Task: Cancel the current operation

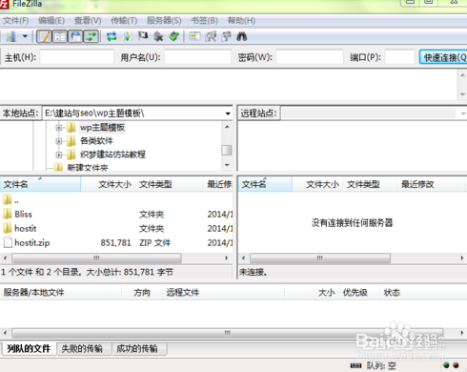Action: pos(143,36)
